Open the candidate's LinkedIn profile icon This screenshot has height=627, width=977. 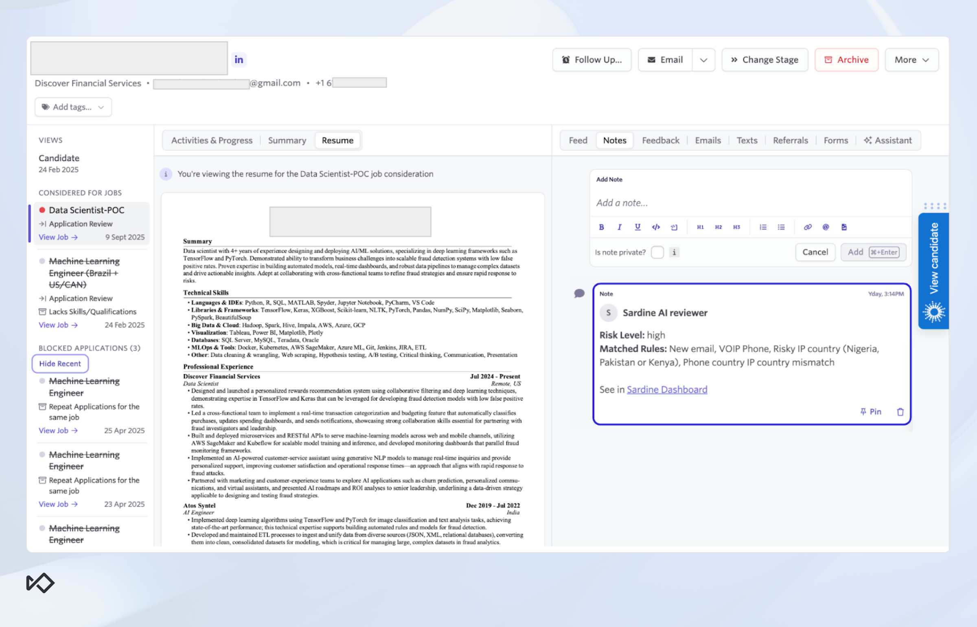(239, 60)
